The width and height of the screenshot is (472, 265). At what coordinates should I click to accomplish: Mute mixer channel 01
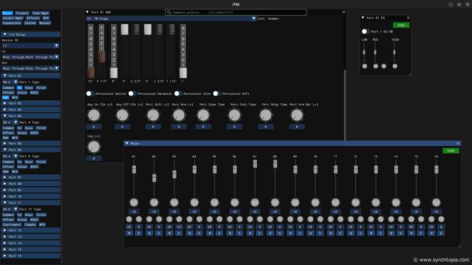click(129, 233)
